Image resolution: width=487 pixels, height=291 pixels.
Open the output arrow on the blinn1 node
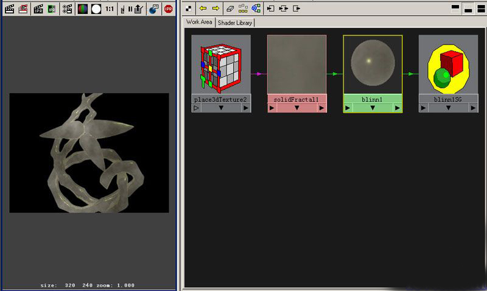[398, 108]
